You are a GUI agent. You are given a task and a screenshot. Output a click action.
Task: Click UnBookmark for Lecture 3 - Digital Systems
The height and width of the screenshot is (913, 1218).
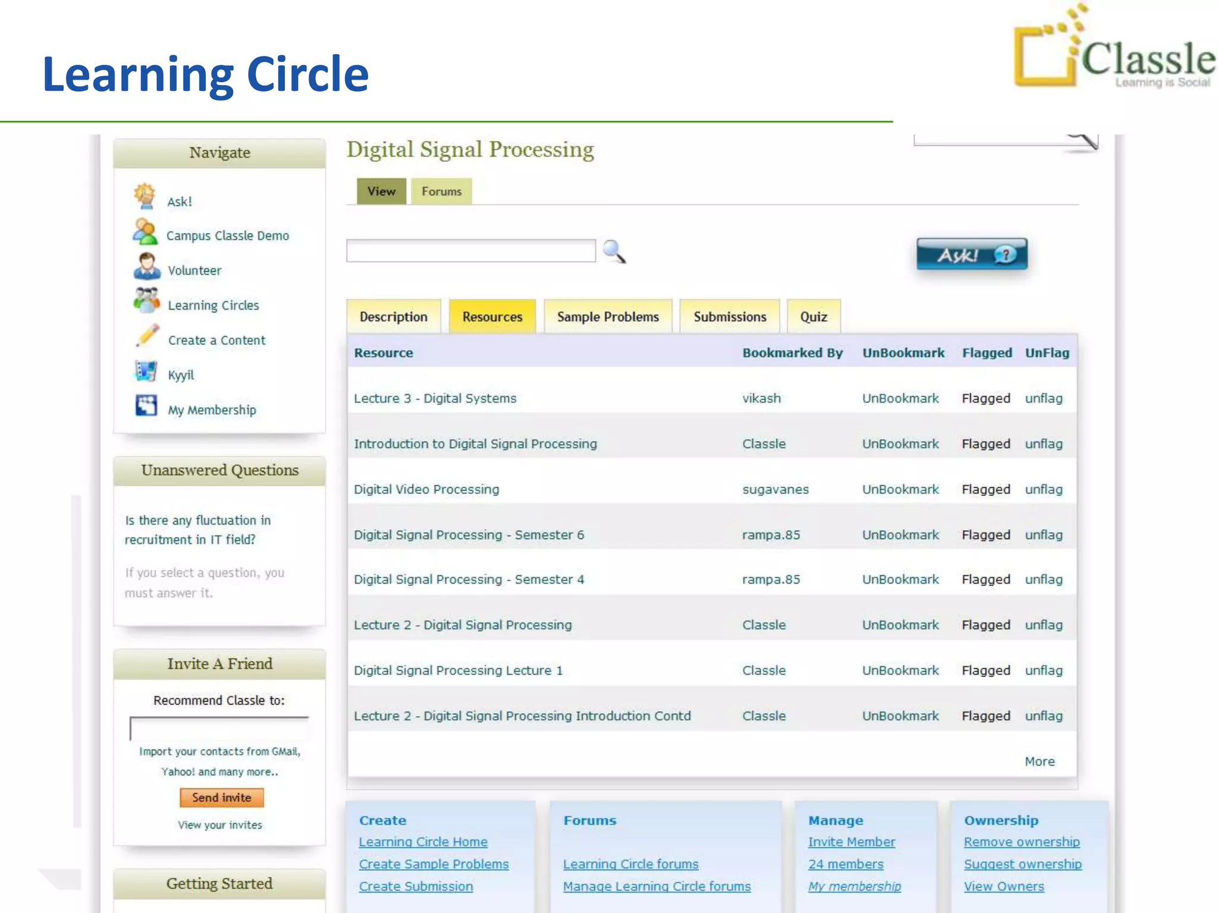click(900, 398)
